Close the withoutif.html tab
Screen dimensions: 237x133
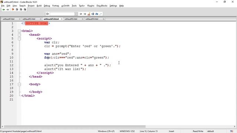tap(20, 19)
